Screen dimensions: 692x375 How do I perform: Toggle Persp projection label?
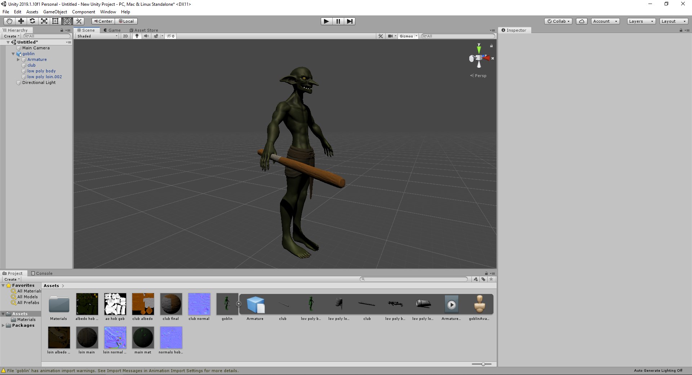click(479, 76)
